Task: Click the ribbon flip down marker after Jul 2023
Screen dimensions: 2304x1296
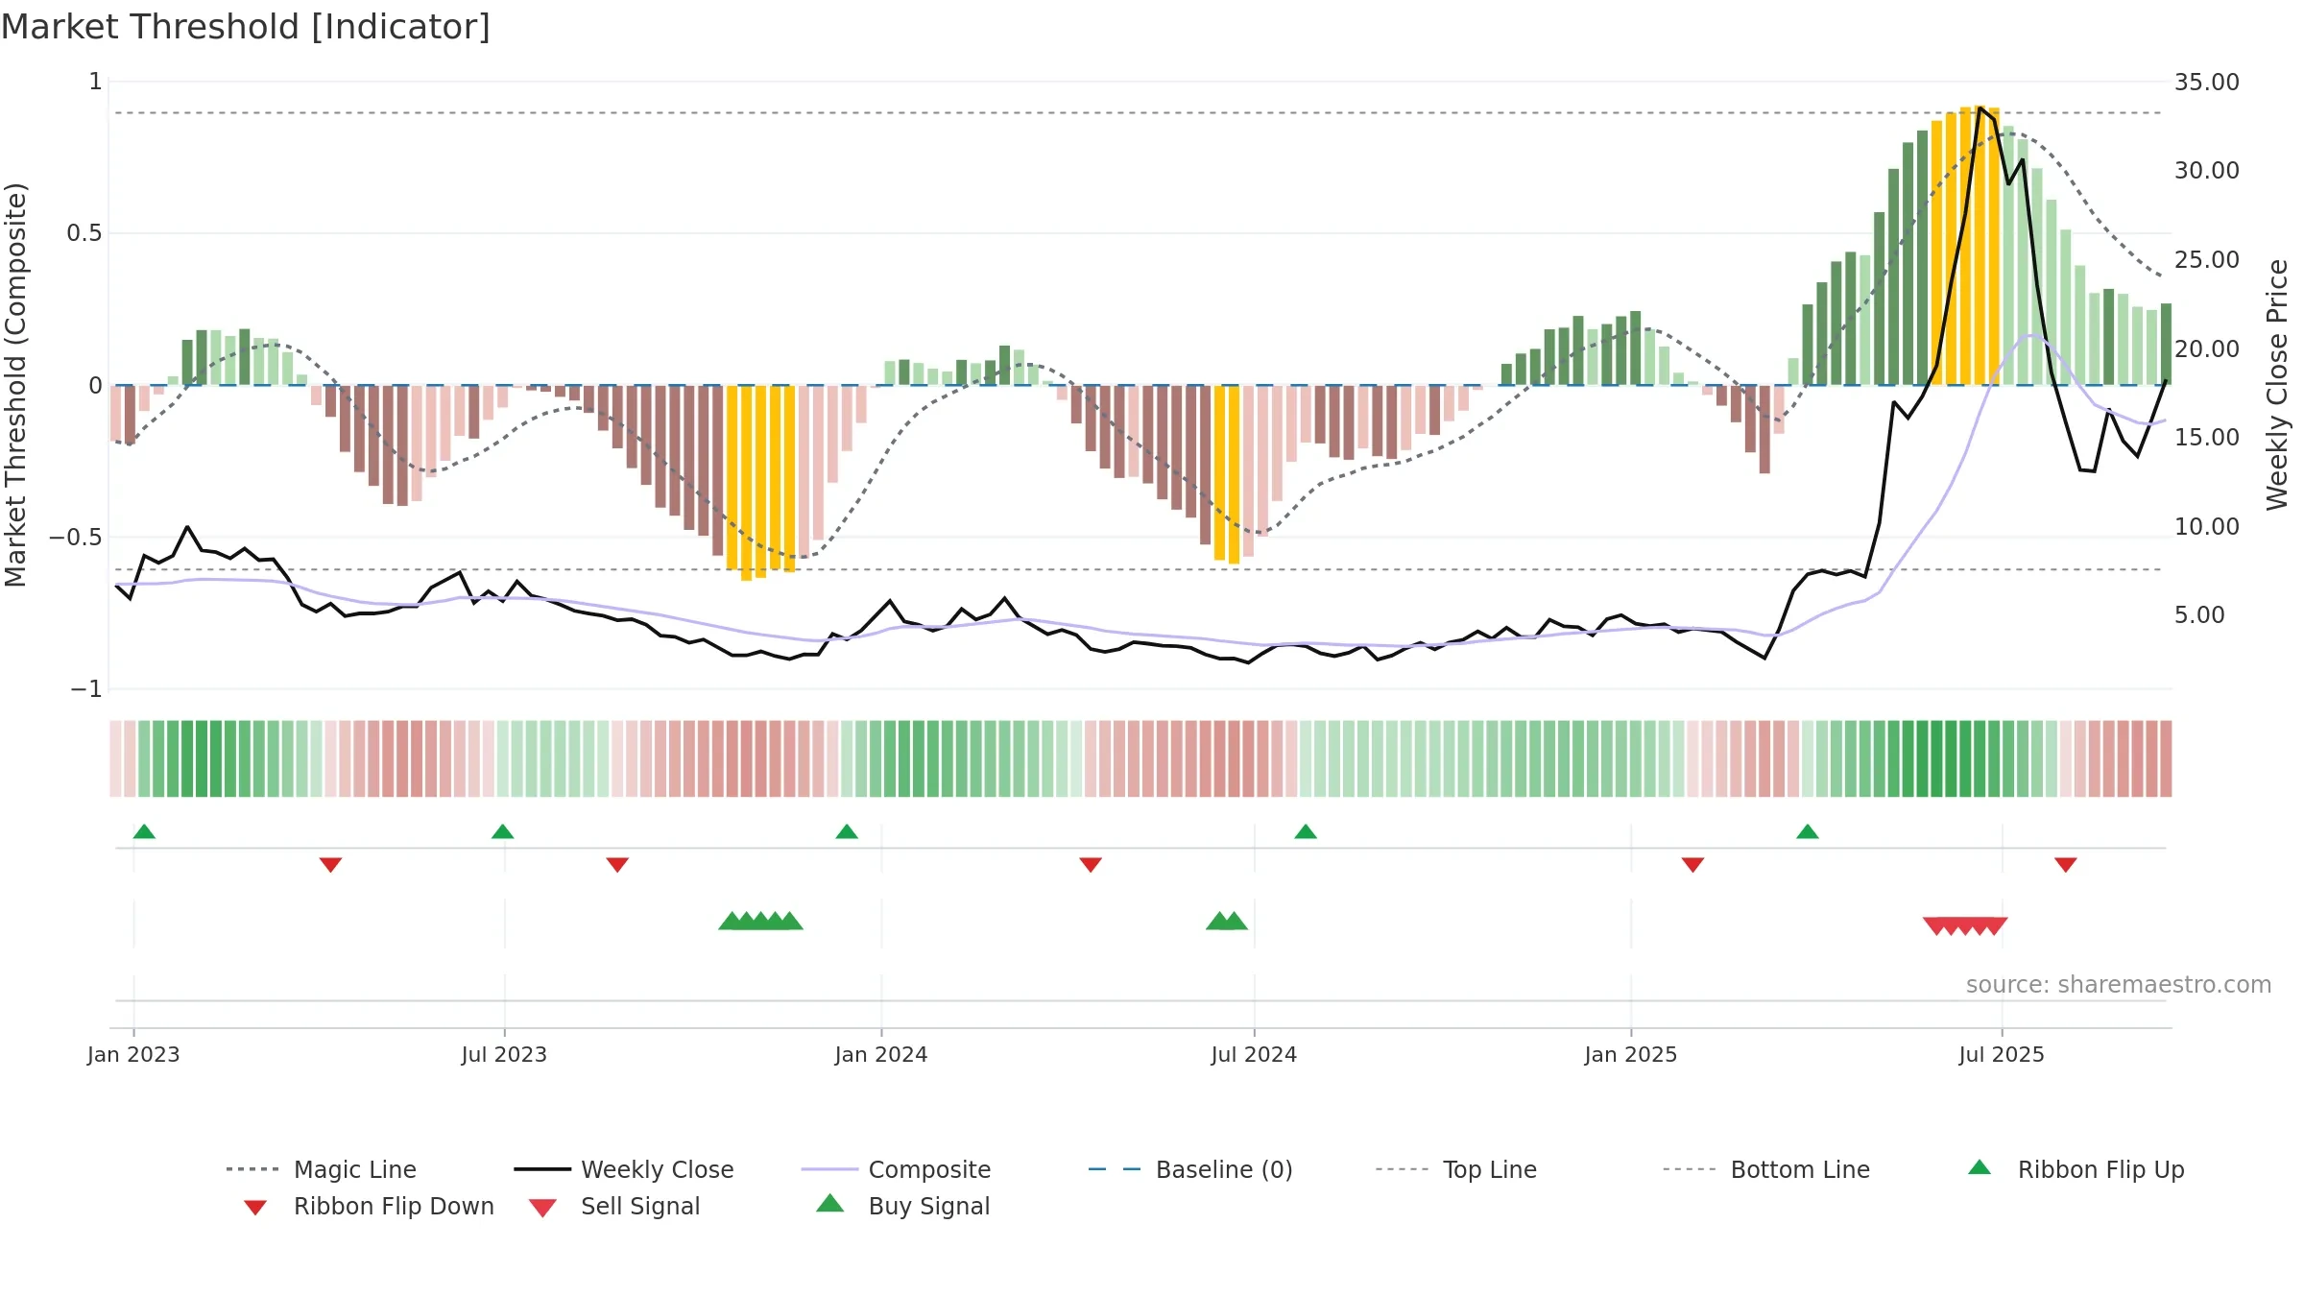Action: [617, 865]
